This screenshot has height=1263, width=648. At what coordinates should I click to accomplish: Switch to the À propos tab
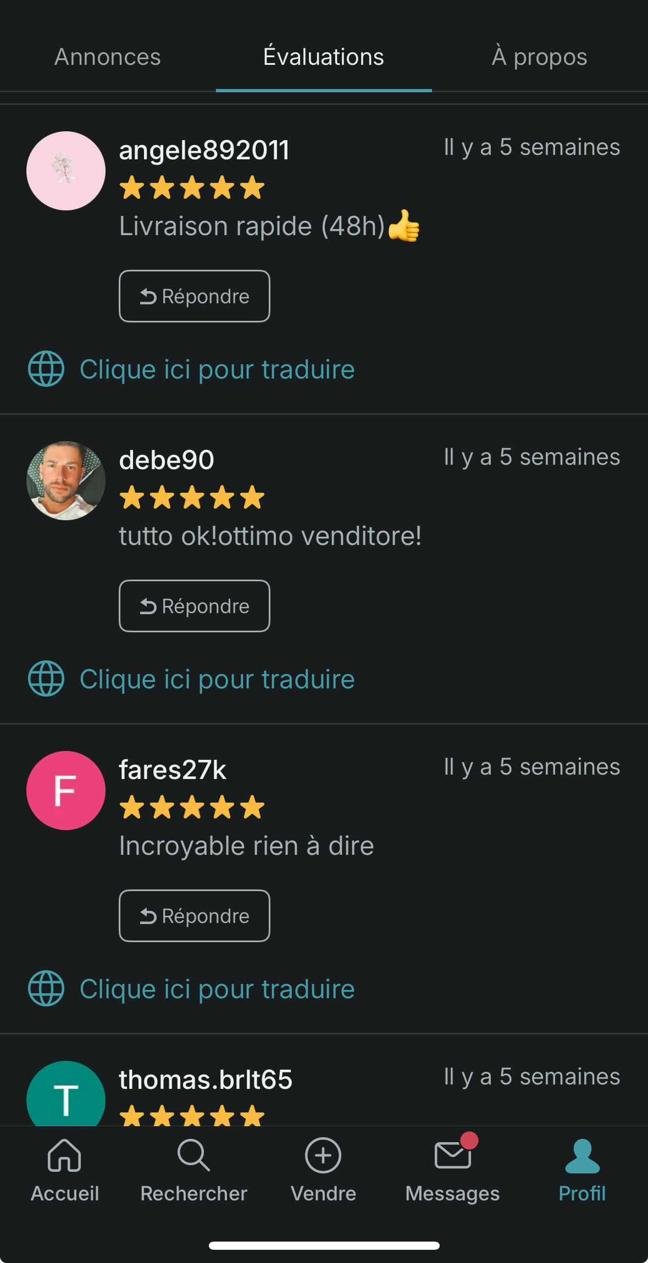coord(539,57)
